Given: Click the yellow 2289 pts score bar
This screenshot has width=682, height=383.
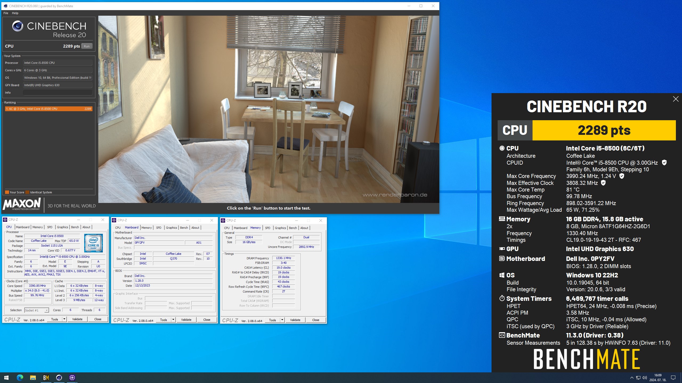Looking at the screenshot, I should point(604,130).
